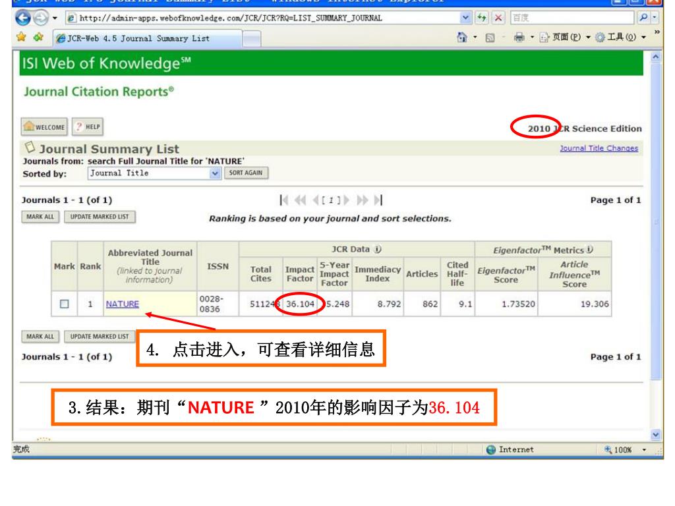
Task: Select the Eigenfactor Score value 1.73520
Action: pos(518,304)
